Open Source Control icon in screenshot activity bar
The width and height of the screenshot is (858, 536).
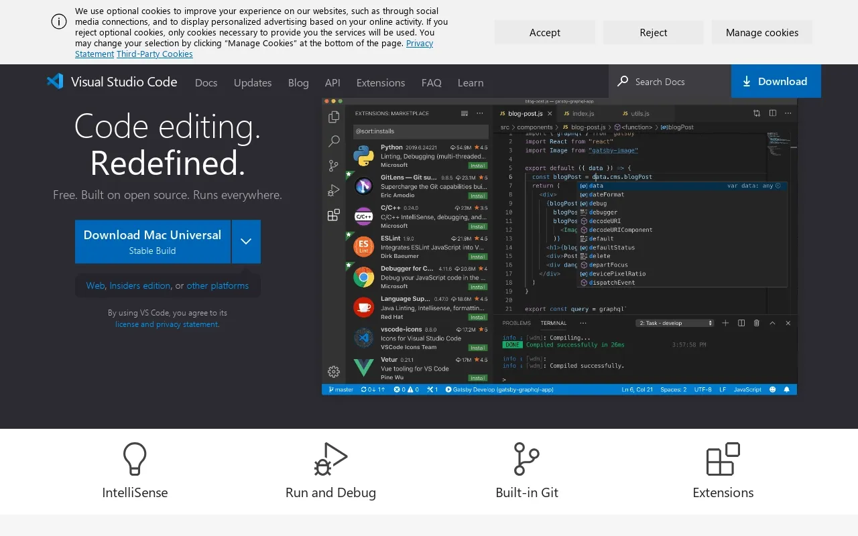tap(334, 165)
